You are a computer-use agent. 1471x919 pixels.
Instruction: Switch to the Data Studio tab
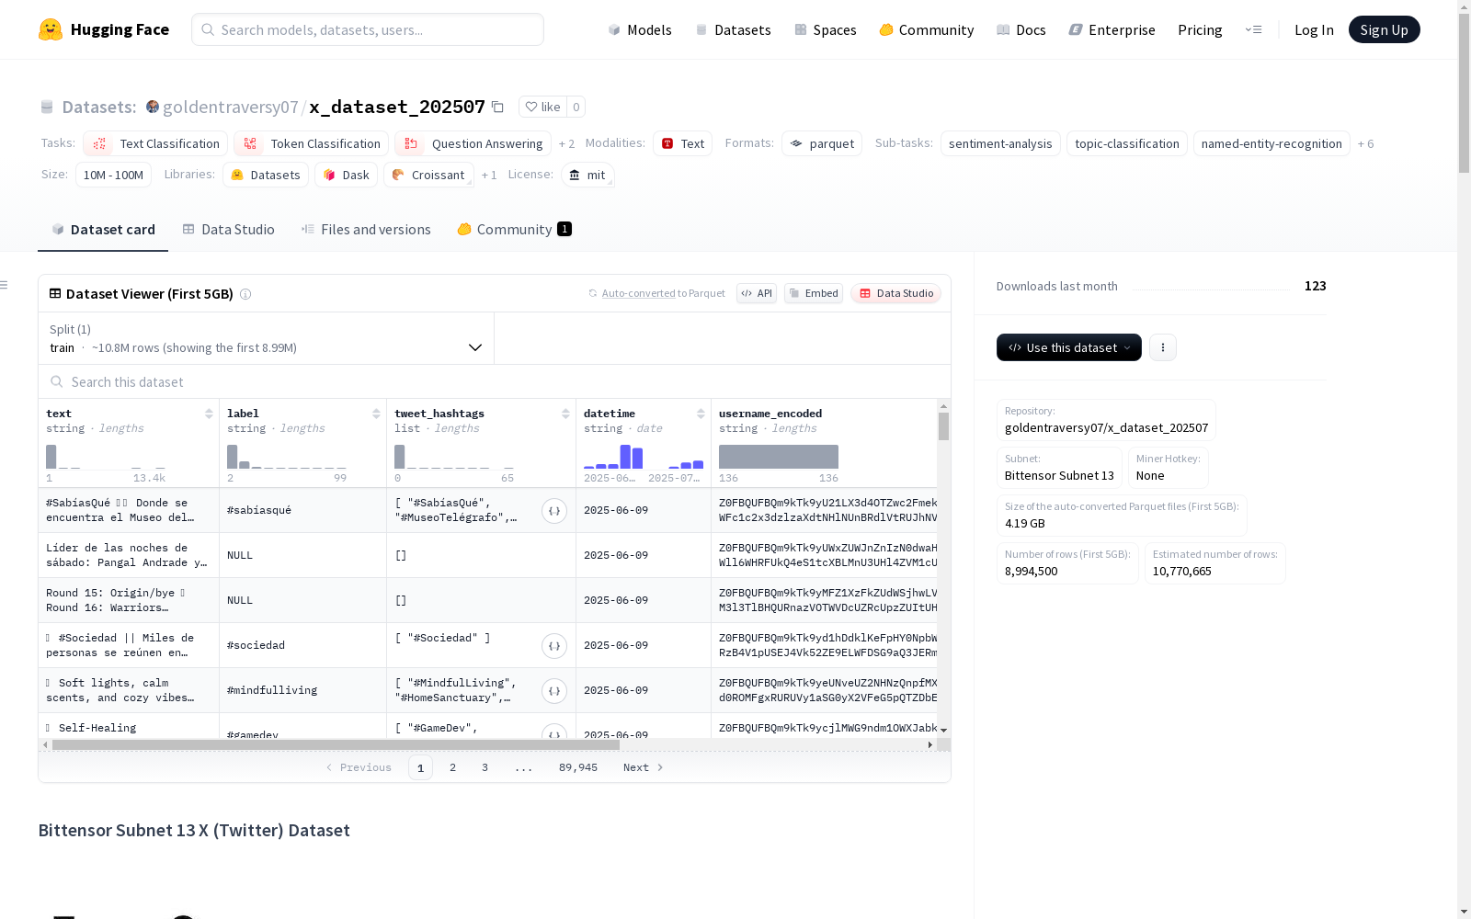pos(229,230)
